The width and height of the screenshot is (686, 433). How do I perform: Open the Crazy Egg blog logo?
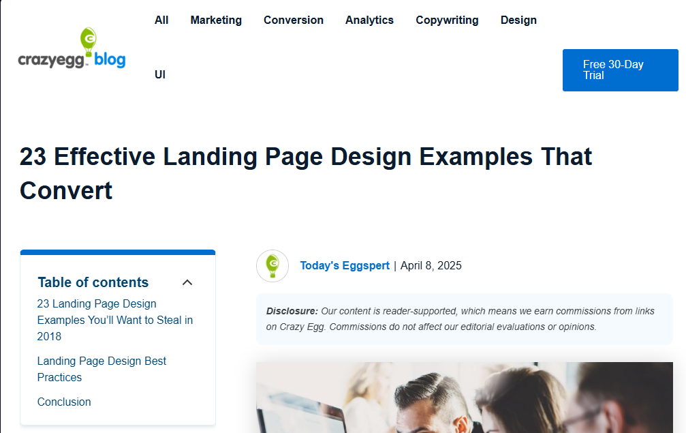pyautogui.click(x=72, y=48)
